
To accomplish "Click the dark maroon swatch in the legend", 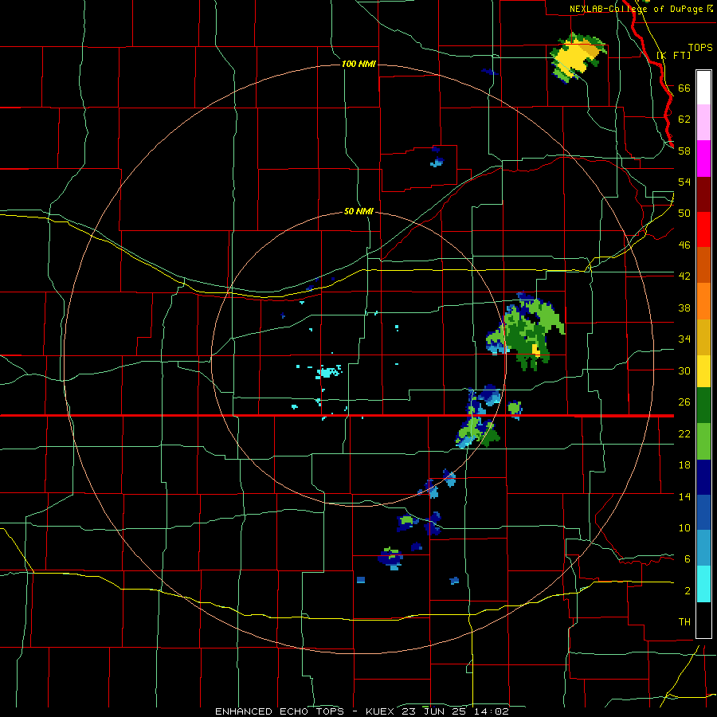I will point(703,194).
